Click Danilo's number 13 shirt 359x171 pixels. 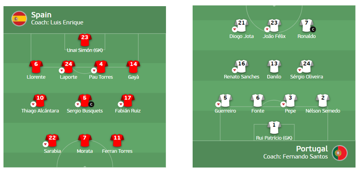pos(274,65)
